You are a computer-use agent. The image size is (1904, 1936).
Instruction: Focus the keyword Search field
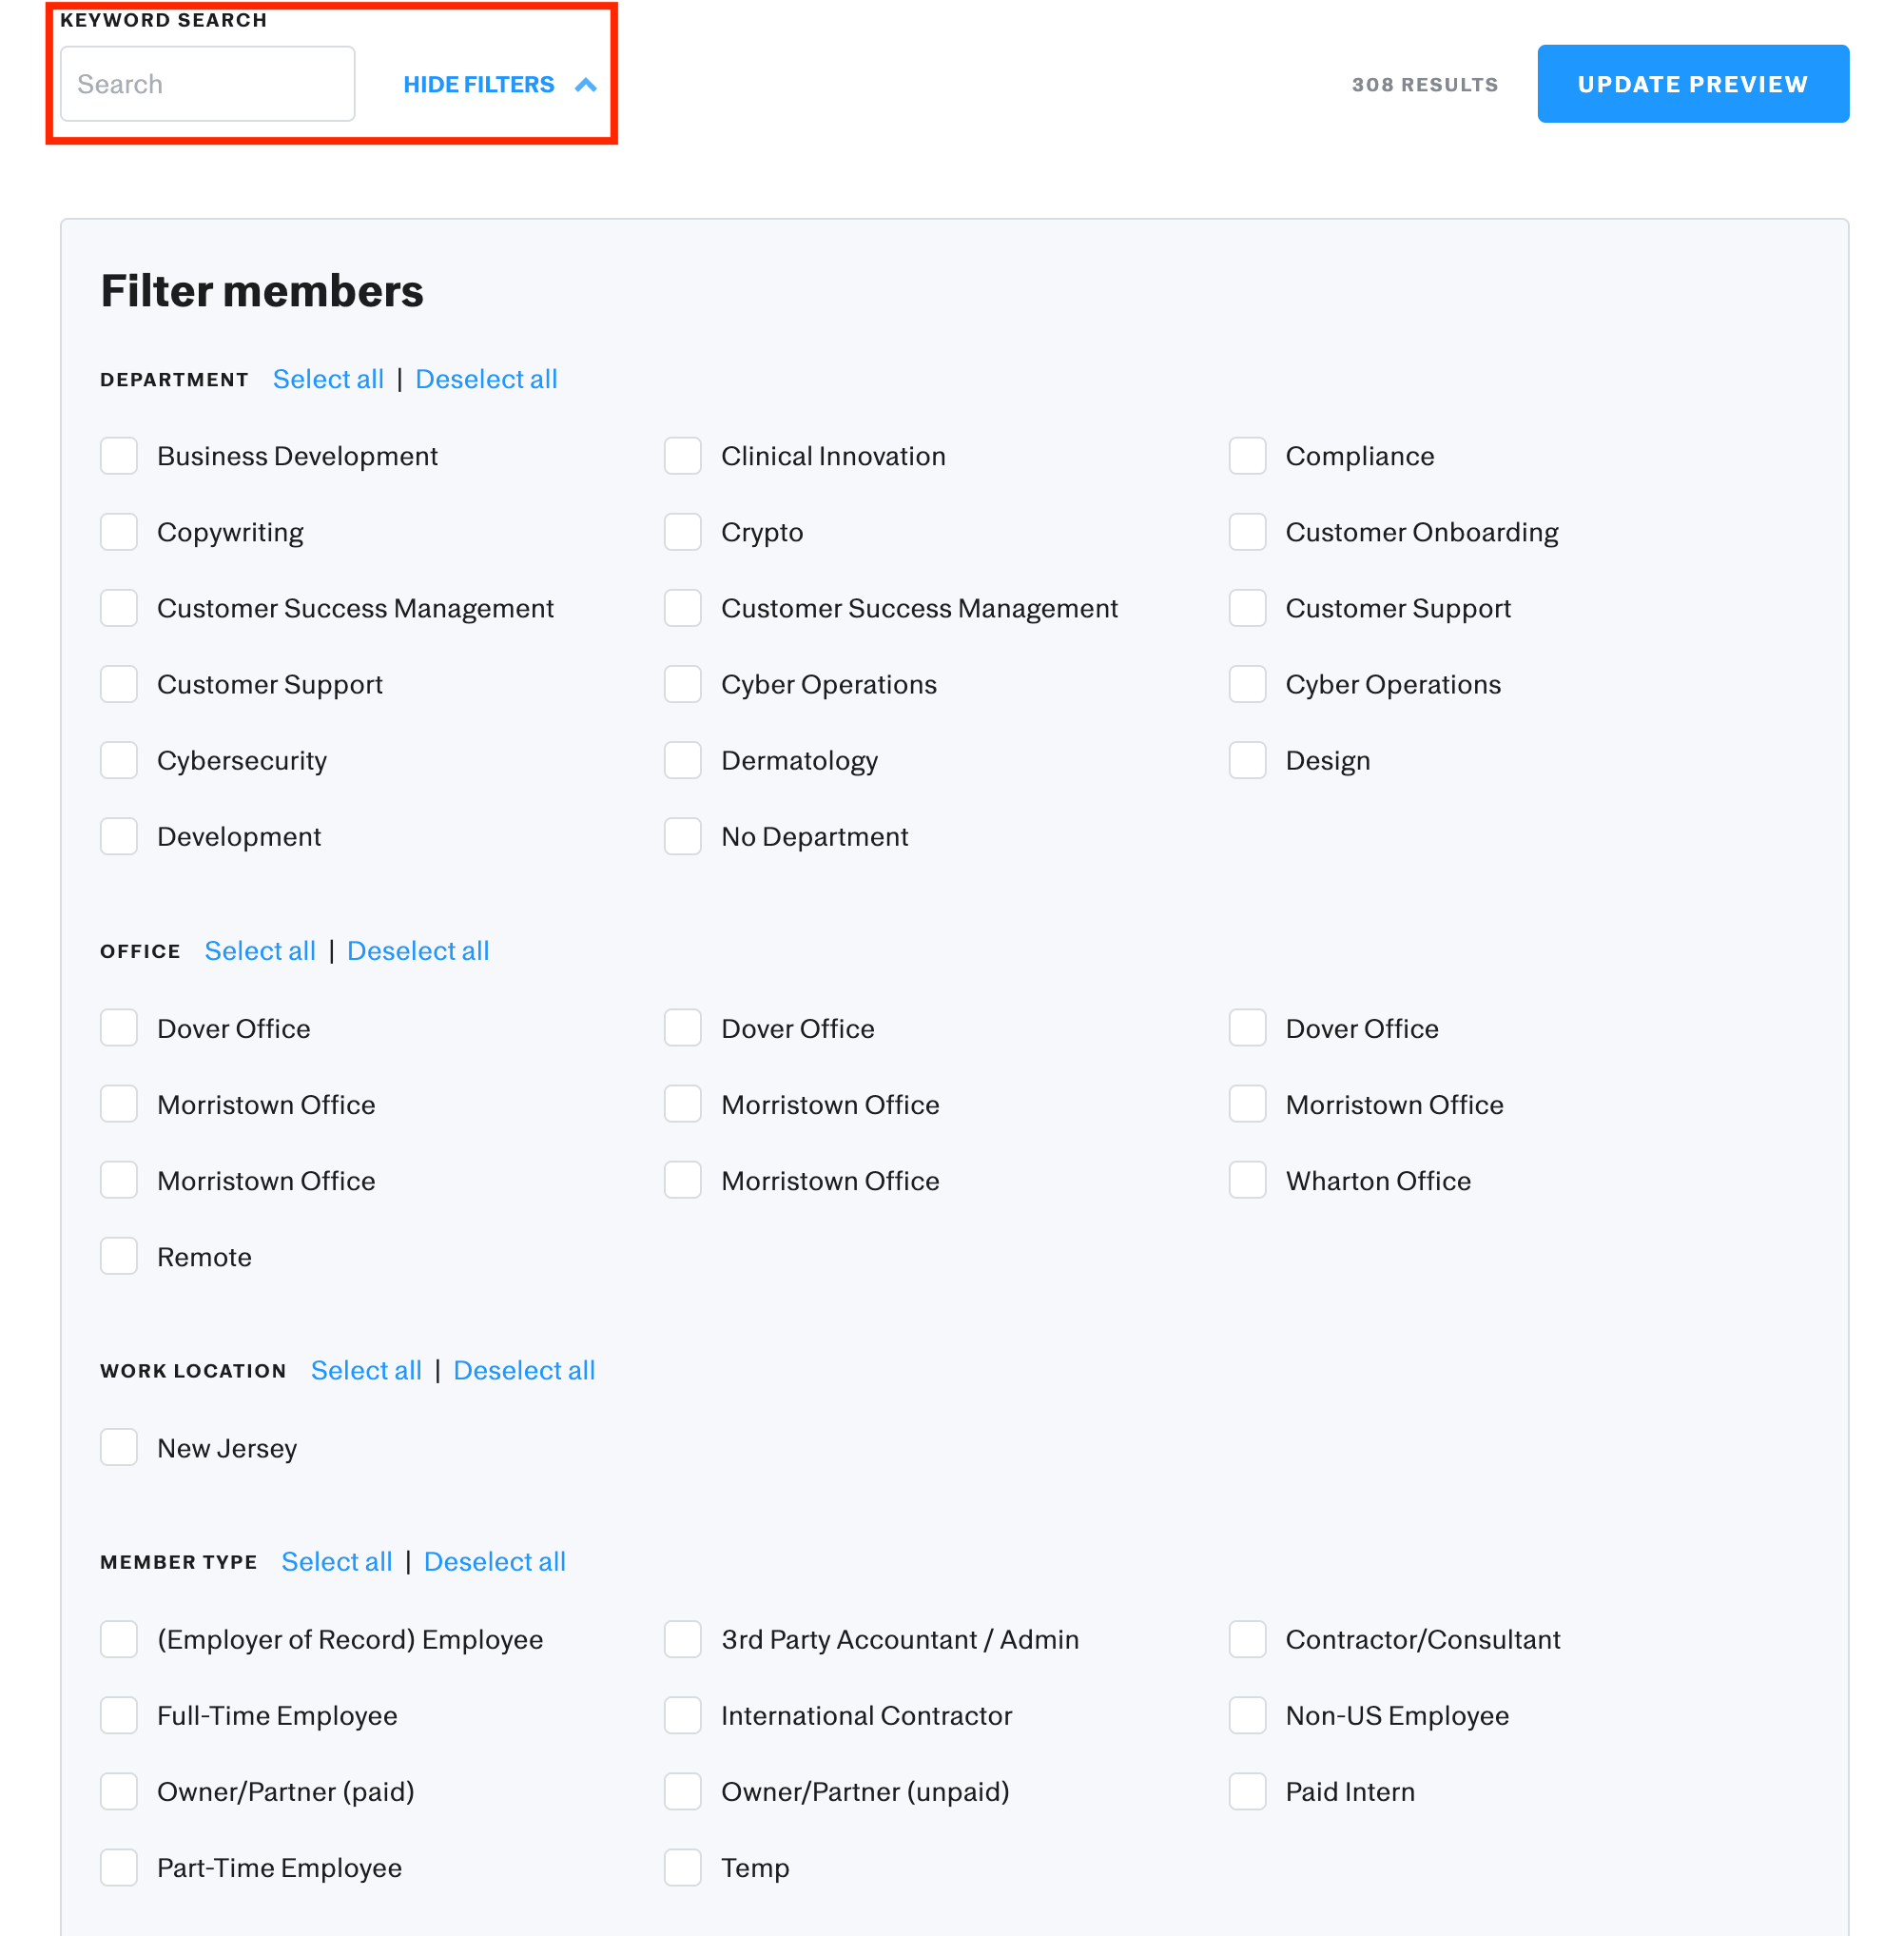(x=207, y=84)
